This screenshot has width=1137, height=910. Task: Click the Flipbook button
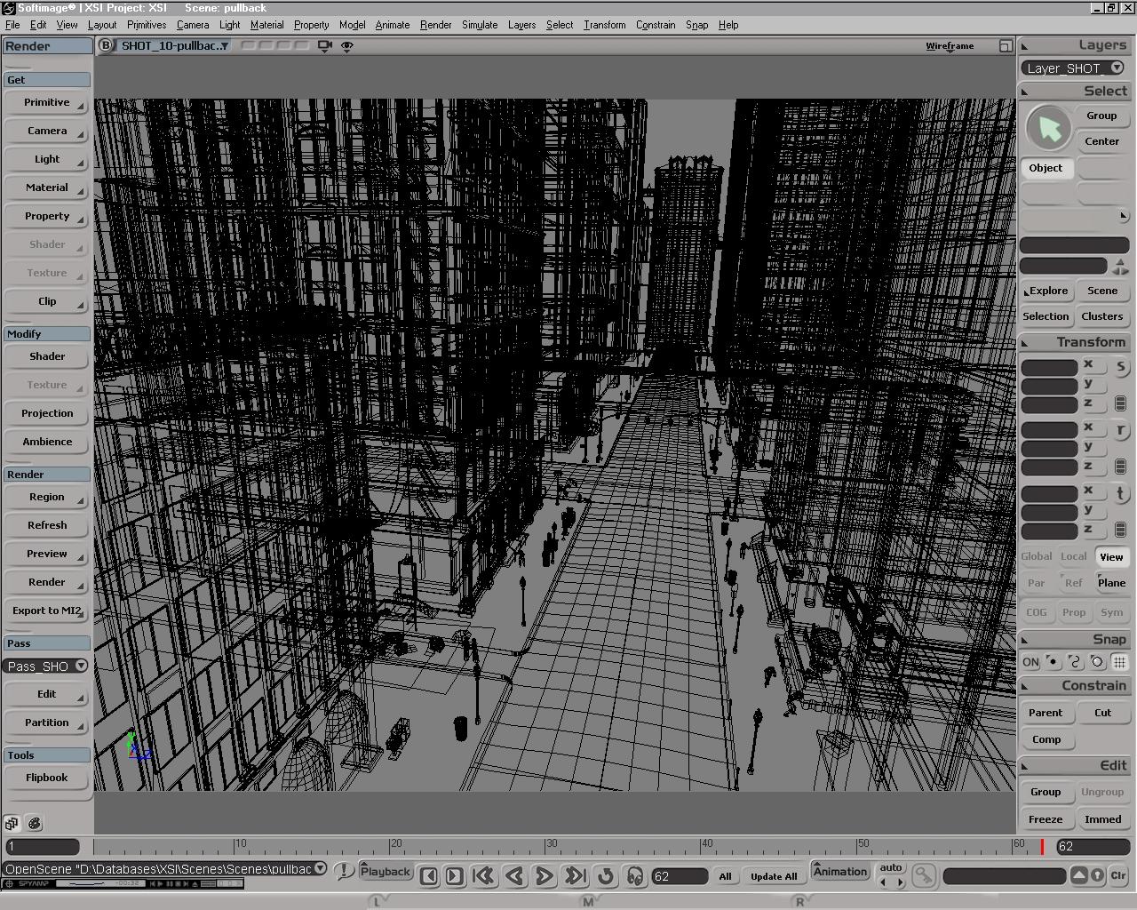tap(46, 778)
